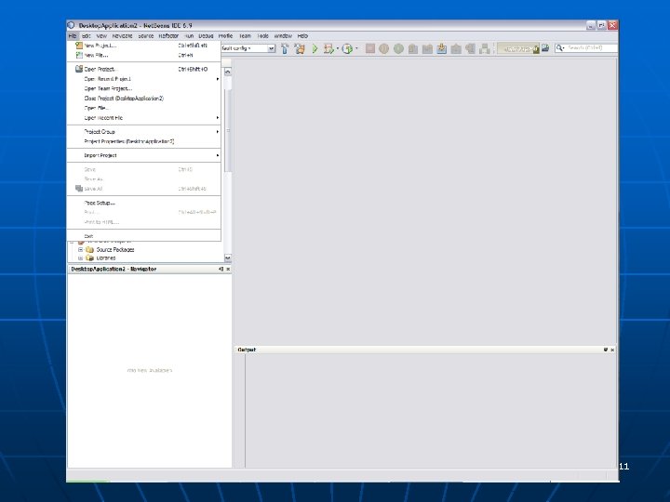The image size is (670, 502).
Task: Click in the Search (Ctrl+I) field
Action: tap(592, 47)
